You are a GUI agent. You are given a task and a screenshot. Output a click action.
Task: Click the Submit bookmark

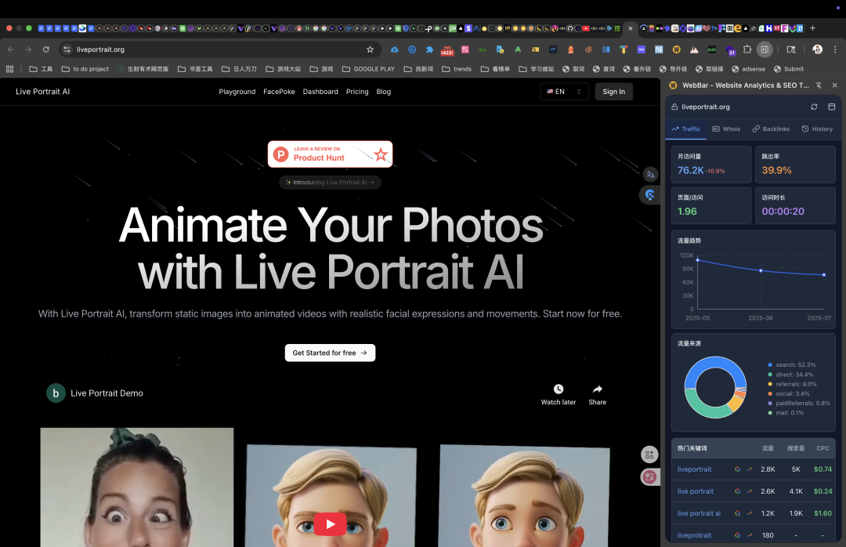point(788,69)
